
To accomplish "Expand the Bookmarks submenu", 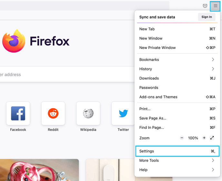I will tap(177, 60).
